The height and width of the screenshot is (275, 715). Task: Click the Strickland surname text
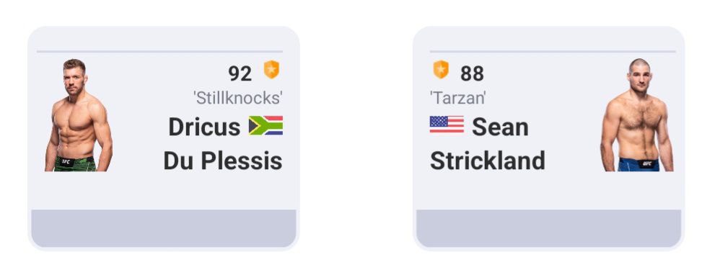(488, 161)
